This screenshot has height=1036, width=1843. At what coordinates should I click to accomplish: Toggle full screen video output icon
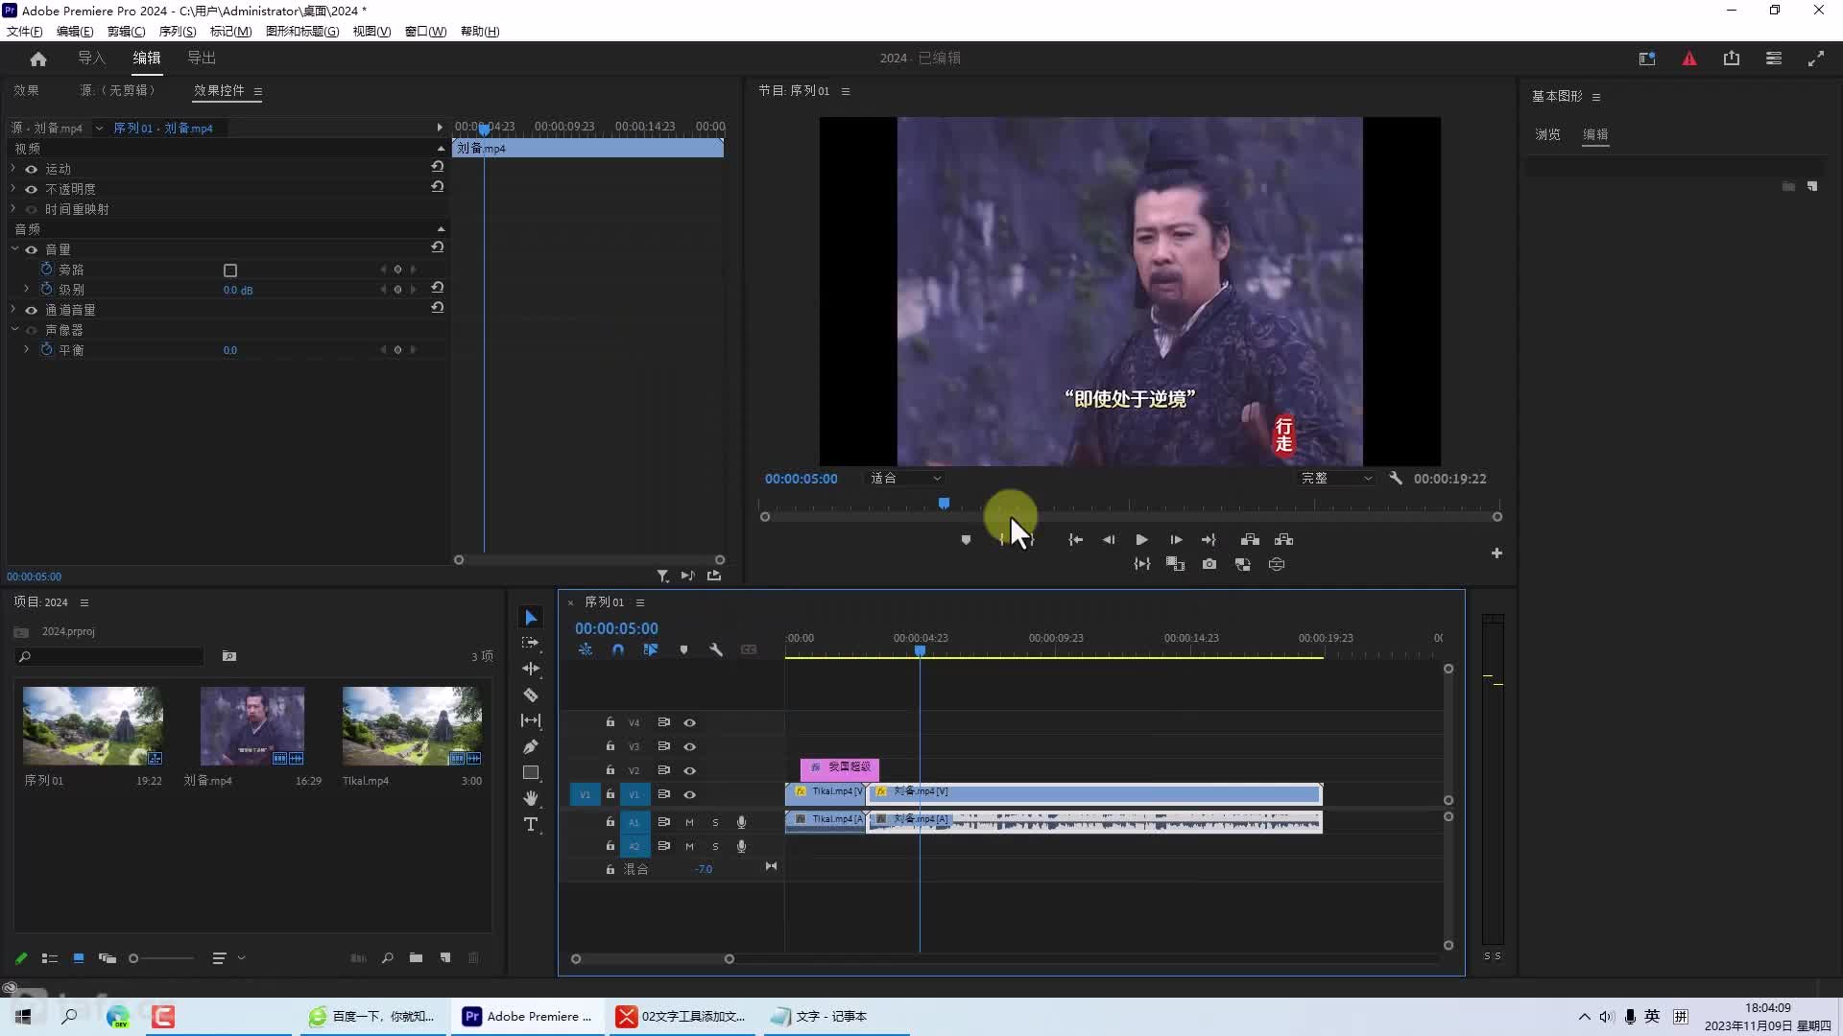tap(1816, 59)
